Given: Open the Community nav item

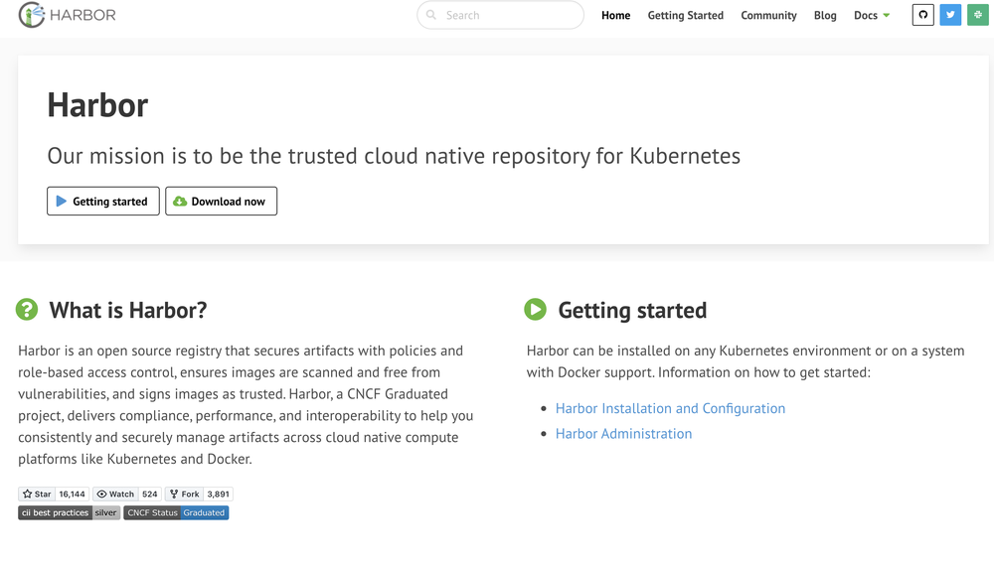Looking at the screenshot, I should 768,15.
